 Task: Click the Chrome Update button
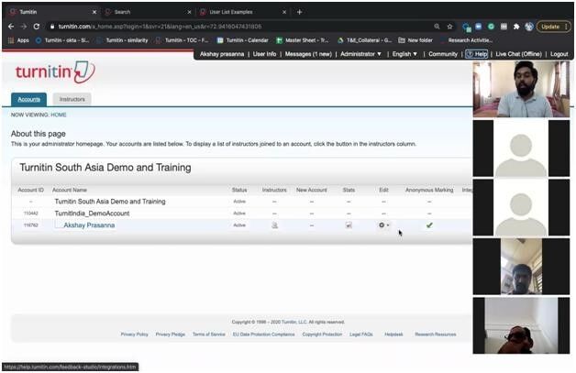[x=553, y=27]
